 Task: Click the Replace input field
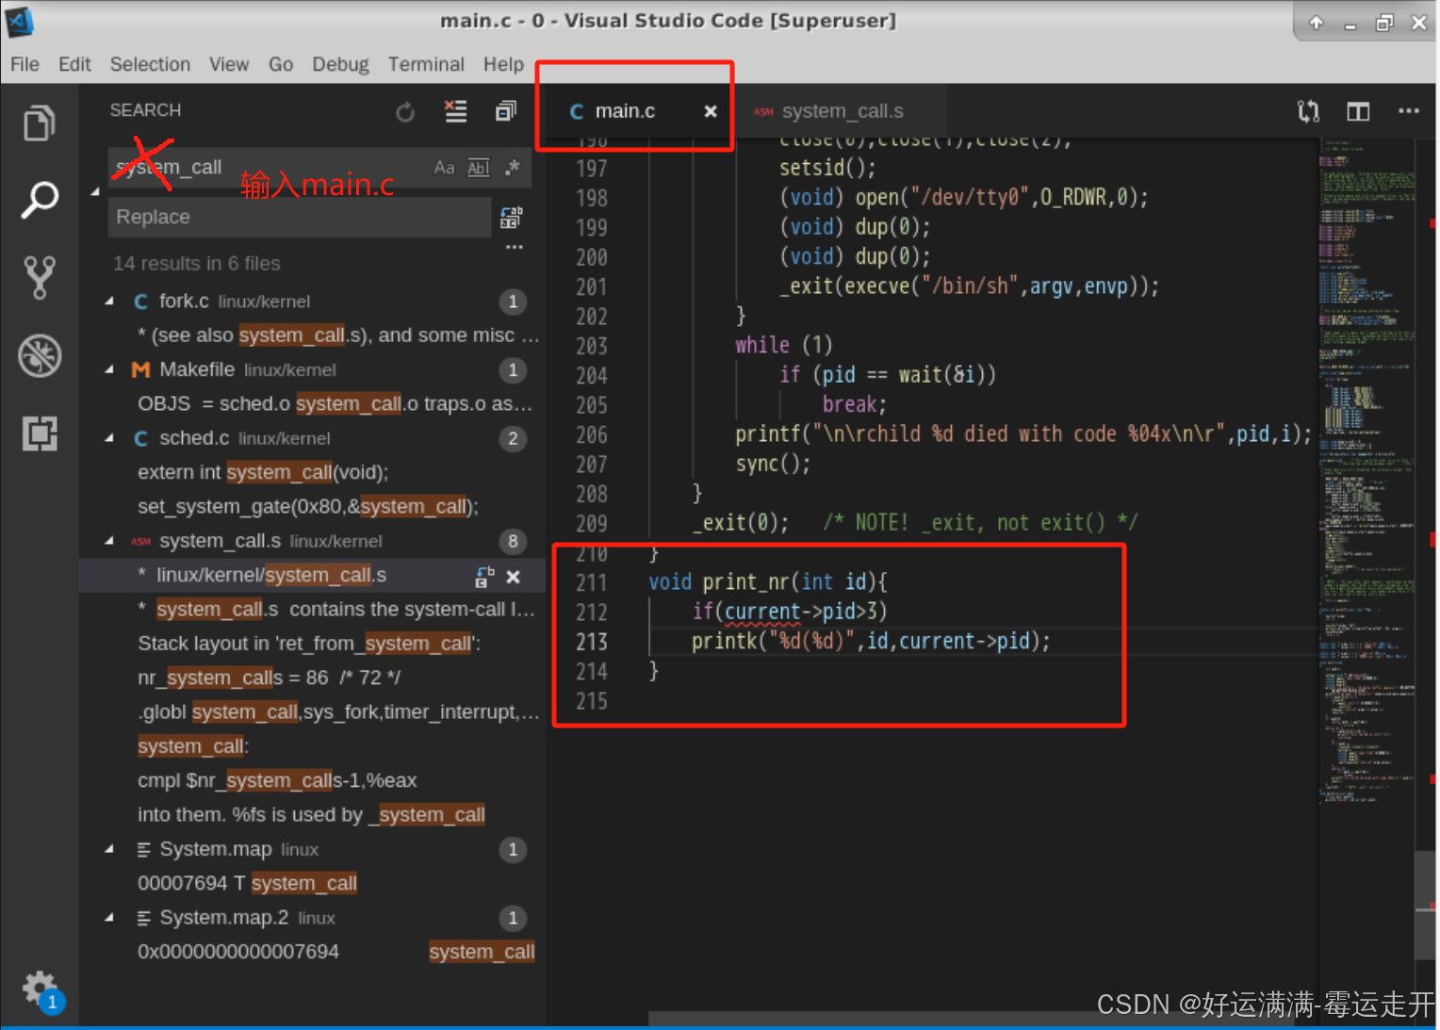coord(300,217)
